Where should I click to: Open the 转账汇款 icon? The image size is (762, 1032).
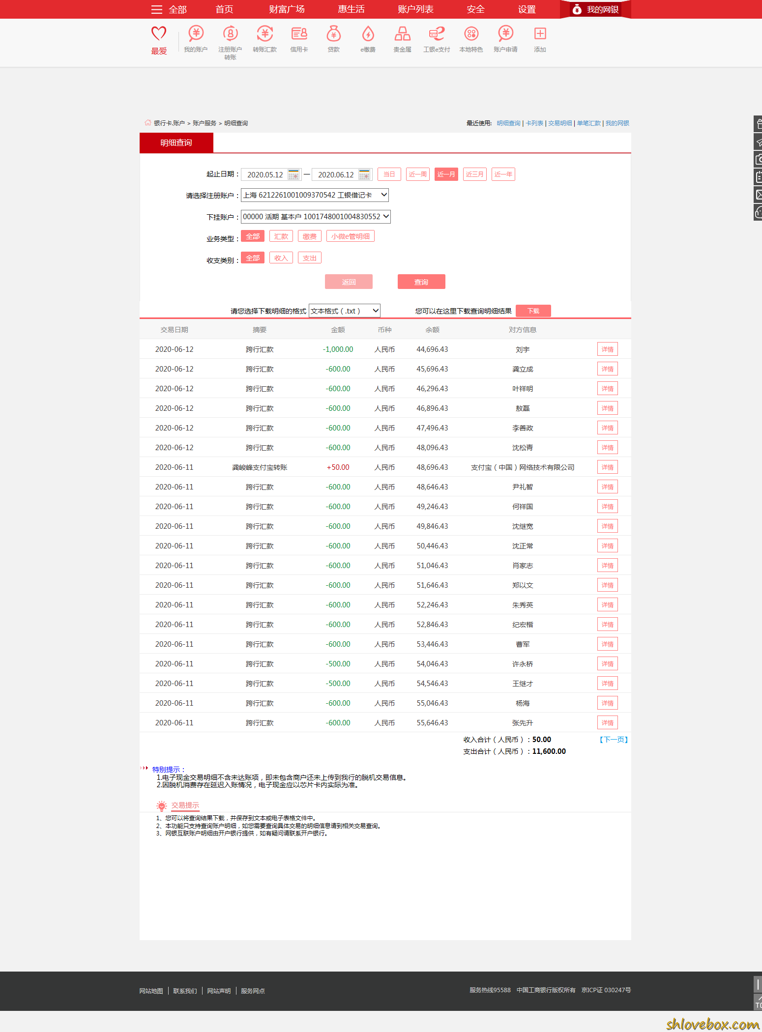click(264, 34)
